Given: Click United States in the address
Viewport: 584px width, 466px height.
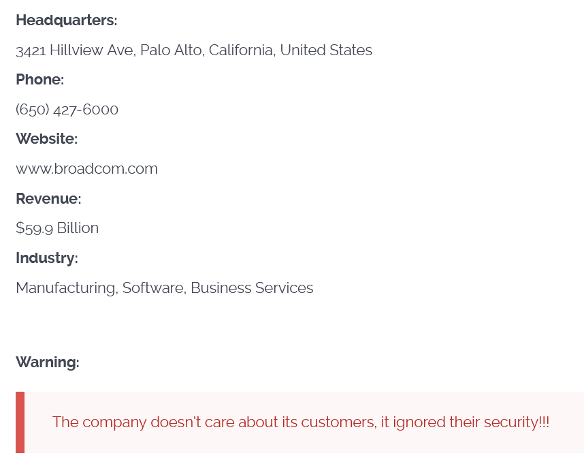Looking at the screenshot, I should (326, 50).
